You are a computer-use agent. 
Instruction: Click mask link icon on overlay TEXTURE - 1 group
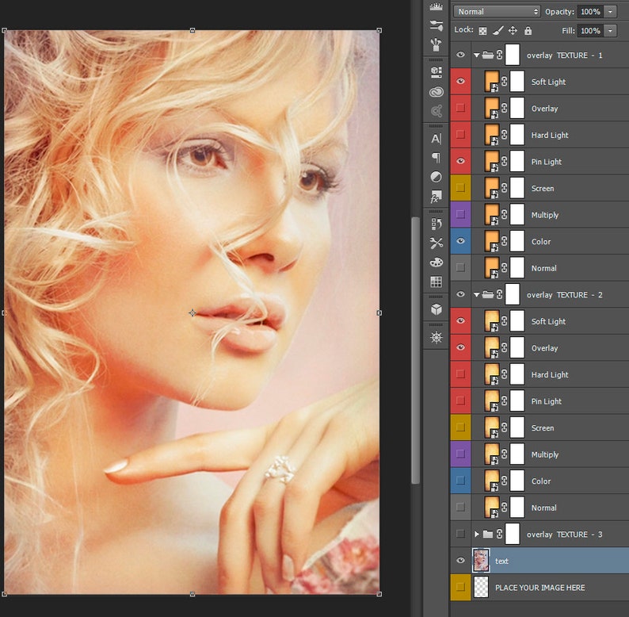pos(499,55)
